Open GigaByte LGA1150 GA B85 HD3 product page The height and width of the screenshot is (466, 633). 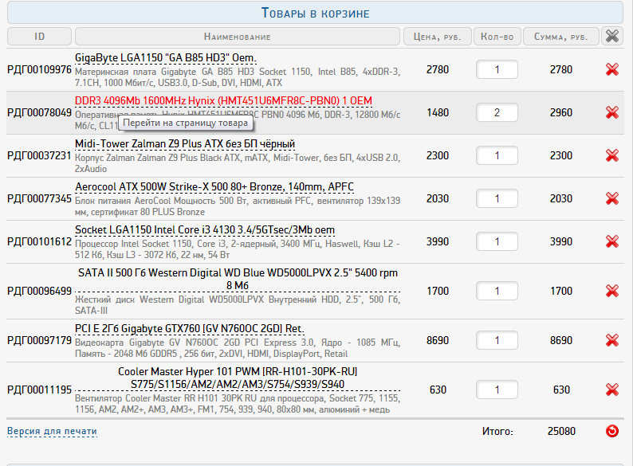tap(166, 57)
